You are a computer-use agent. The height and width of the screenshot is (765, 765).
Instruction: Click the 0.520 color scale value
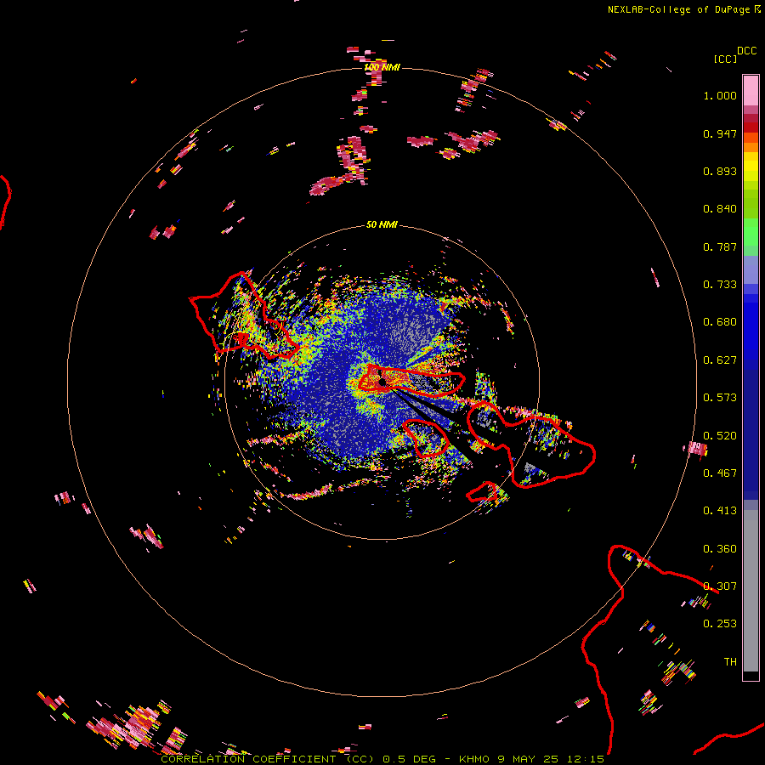coord(720,436)
